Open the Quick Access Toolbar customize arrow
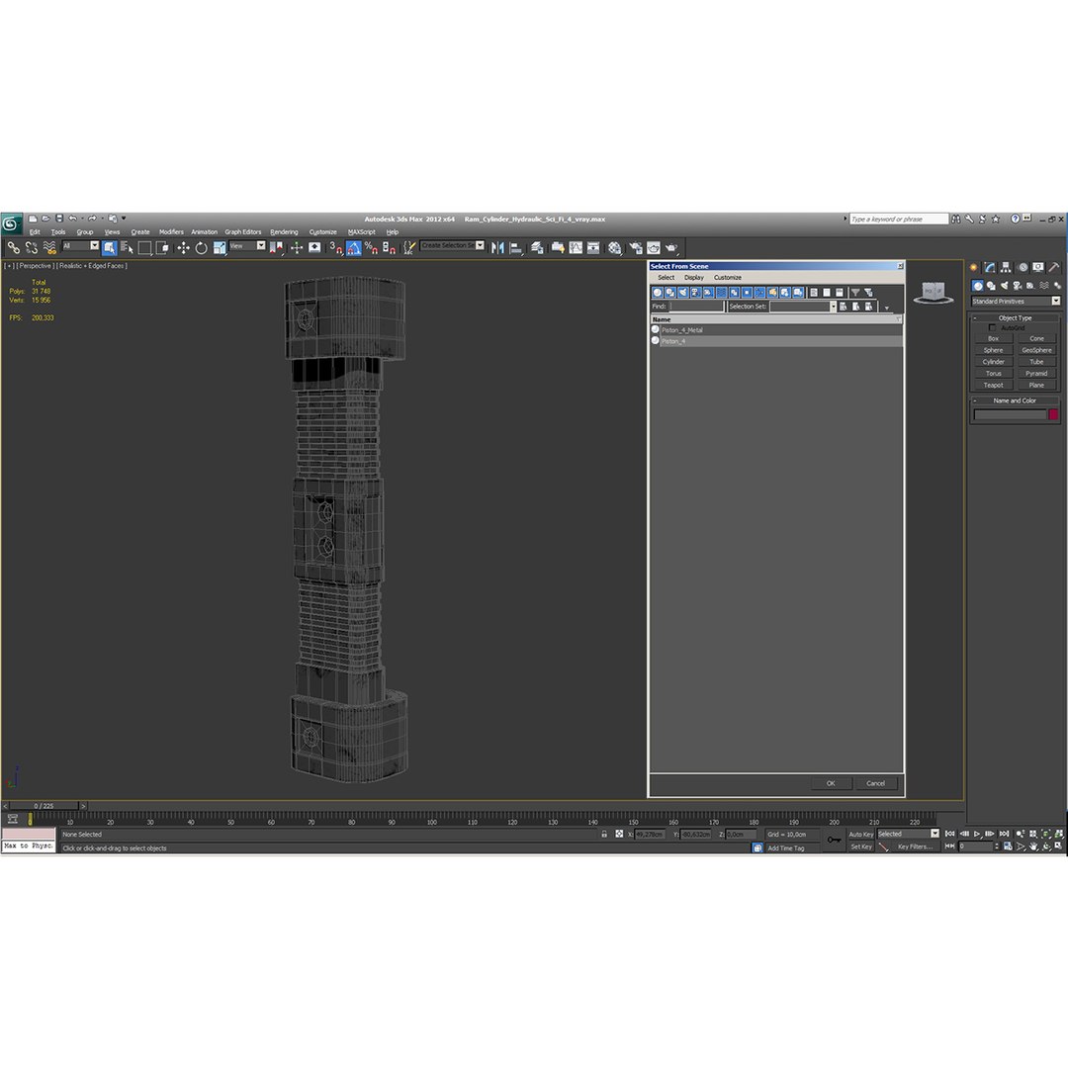This screenshot has width=1068, height=1068. point(124,219)
